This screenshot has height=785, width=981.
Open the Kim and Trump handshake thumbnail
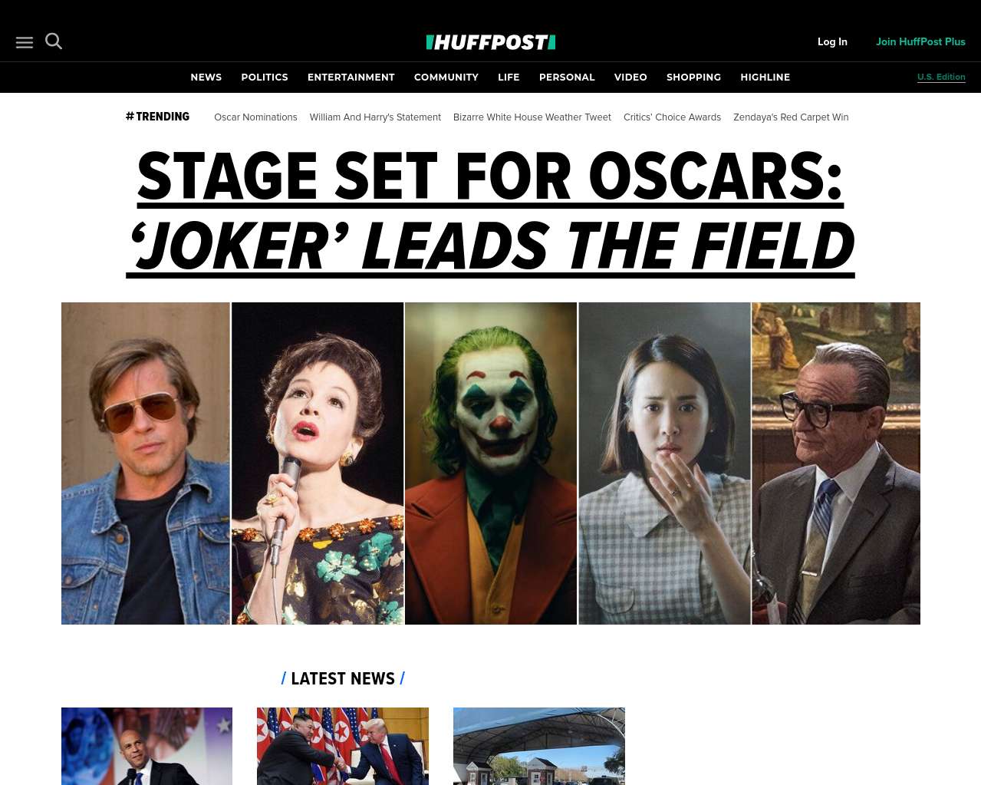pos(343,746)
